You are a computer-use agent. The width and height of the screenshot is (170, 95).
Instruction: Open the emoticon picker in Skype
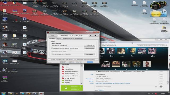coord(156,87)
